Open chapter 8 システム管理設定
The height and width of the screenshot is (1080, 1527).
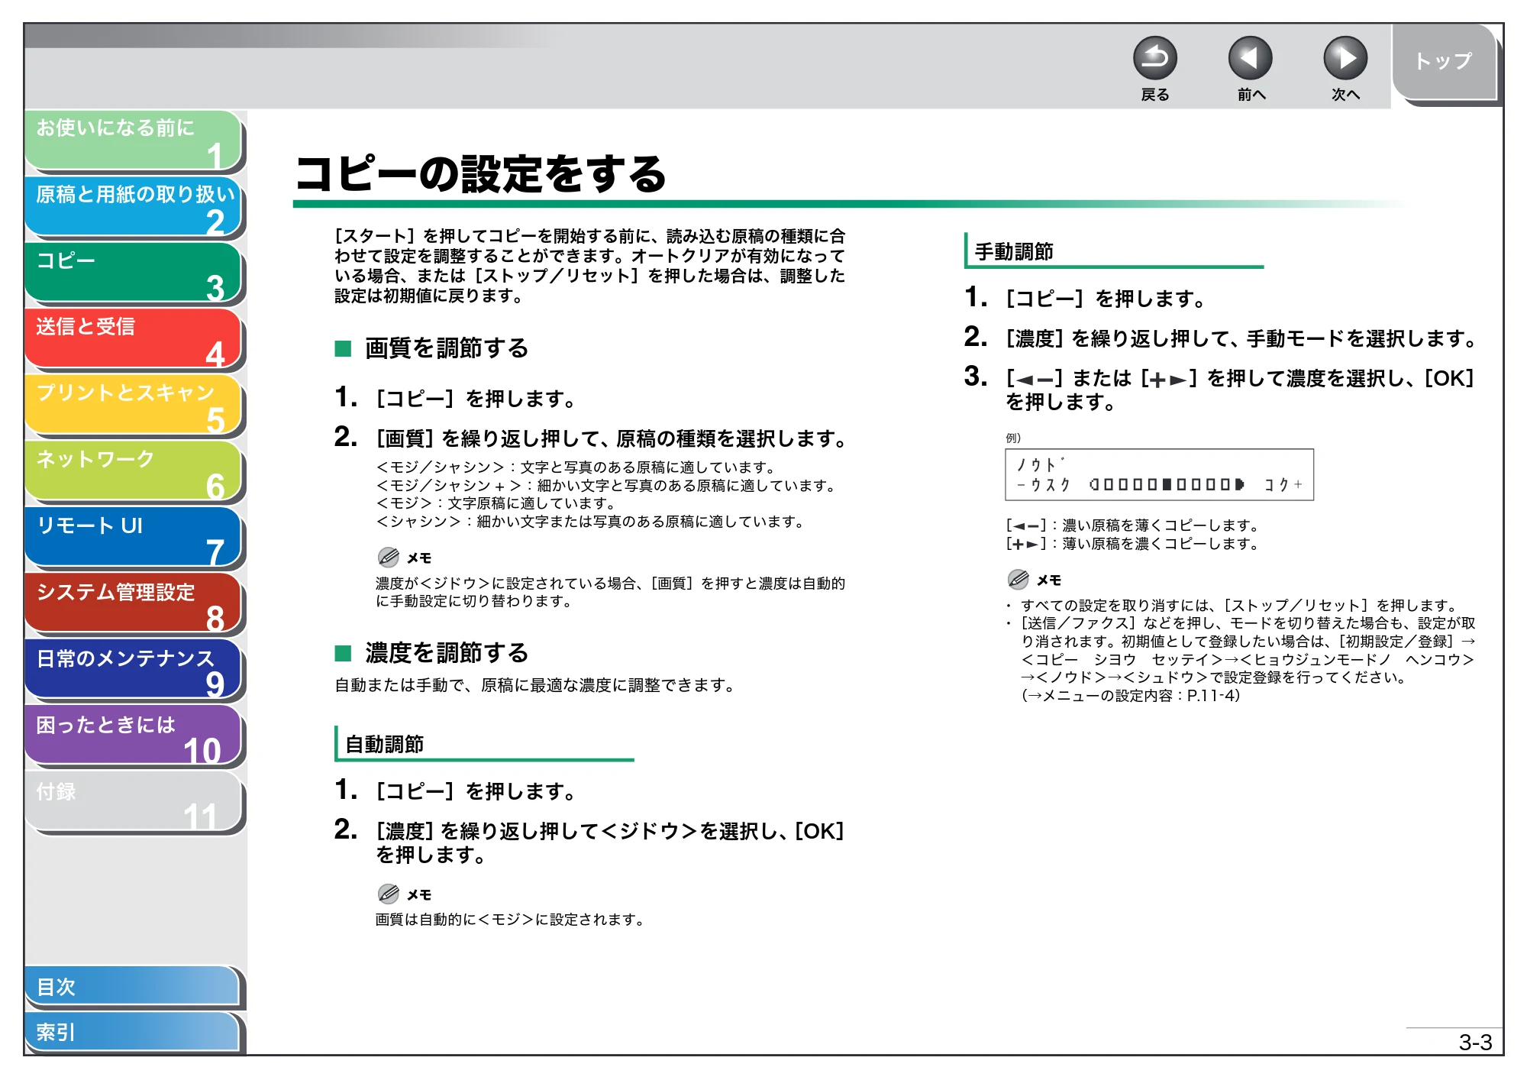tap(134, 604)
